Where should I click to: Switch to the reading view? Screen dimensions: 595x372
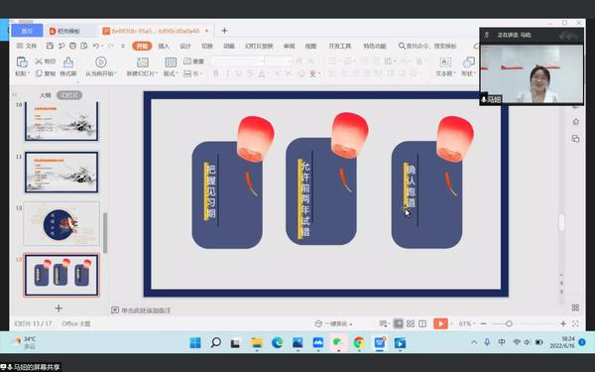(x=422, y=323)
